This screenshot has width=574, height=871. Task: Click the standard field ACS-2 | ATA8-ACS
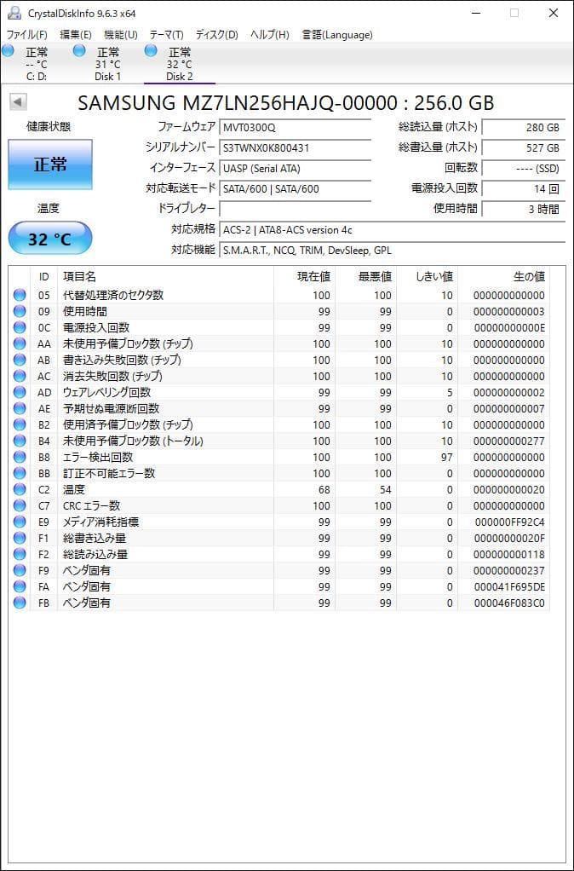(393, 229)
